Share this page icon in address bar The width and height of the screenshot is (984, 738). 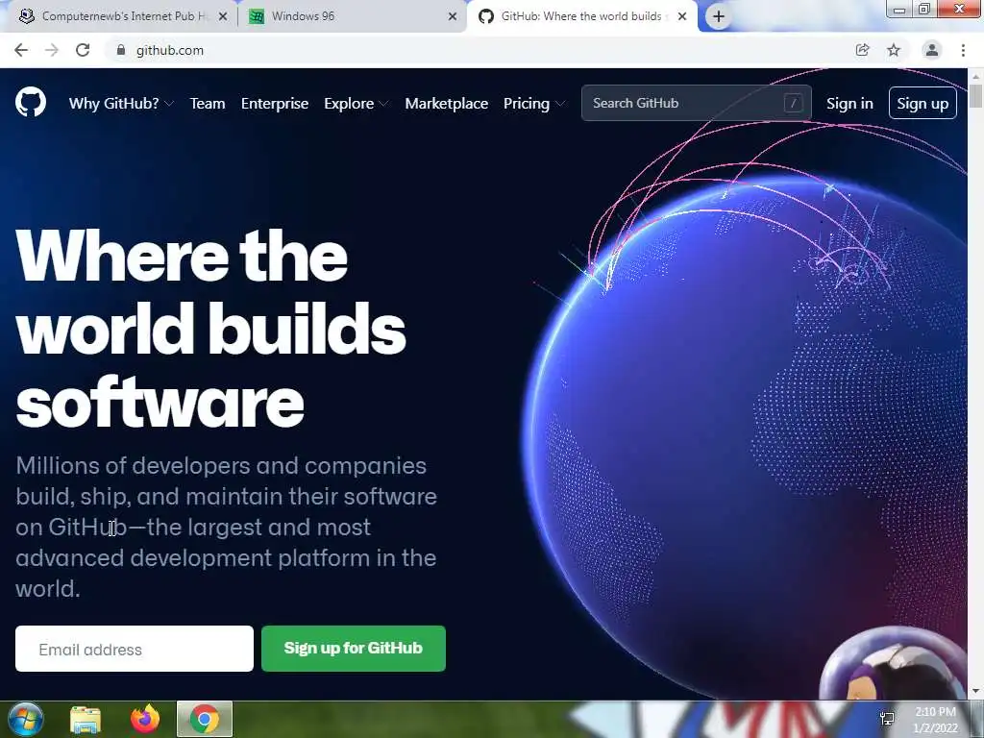point(862,50)
